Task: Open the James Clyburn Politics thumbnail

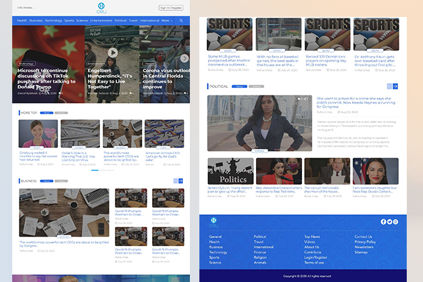Action: click(230, 171)
